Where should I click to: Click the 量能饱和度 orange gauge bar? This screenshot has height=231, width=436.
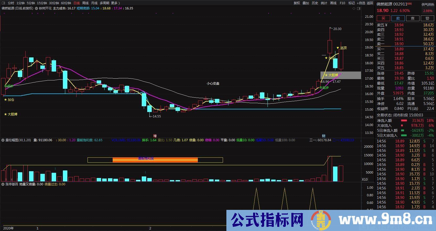(x=155, y=160)
